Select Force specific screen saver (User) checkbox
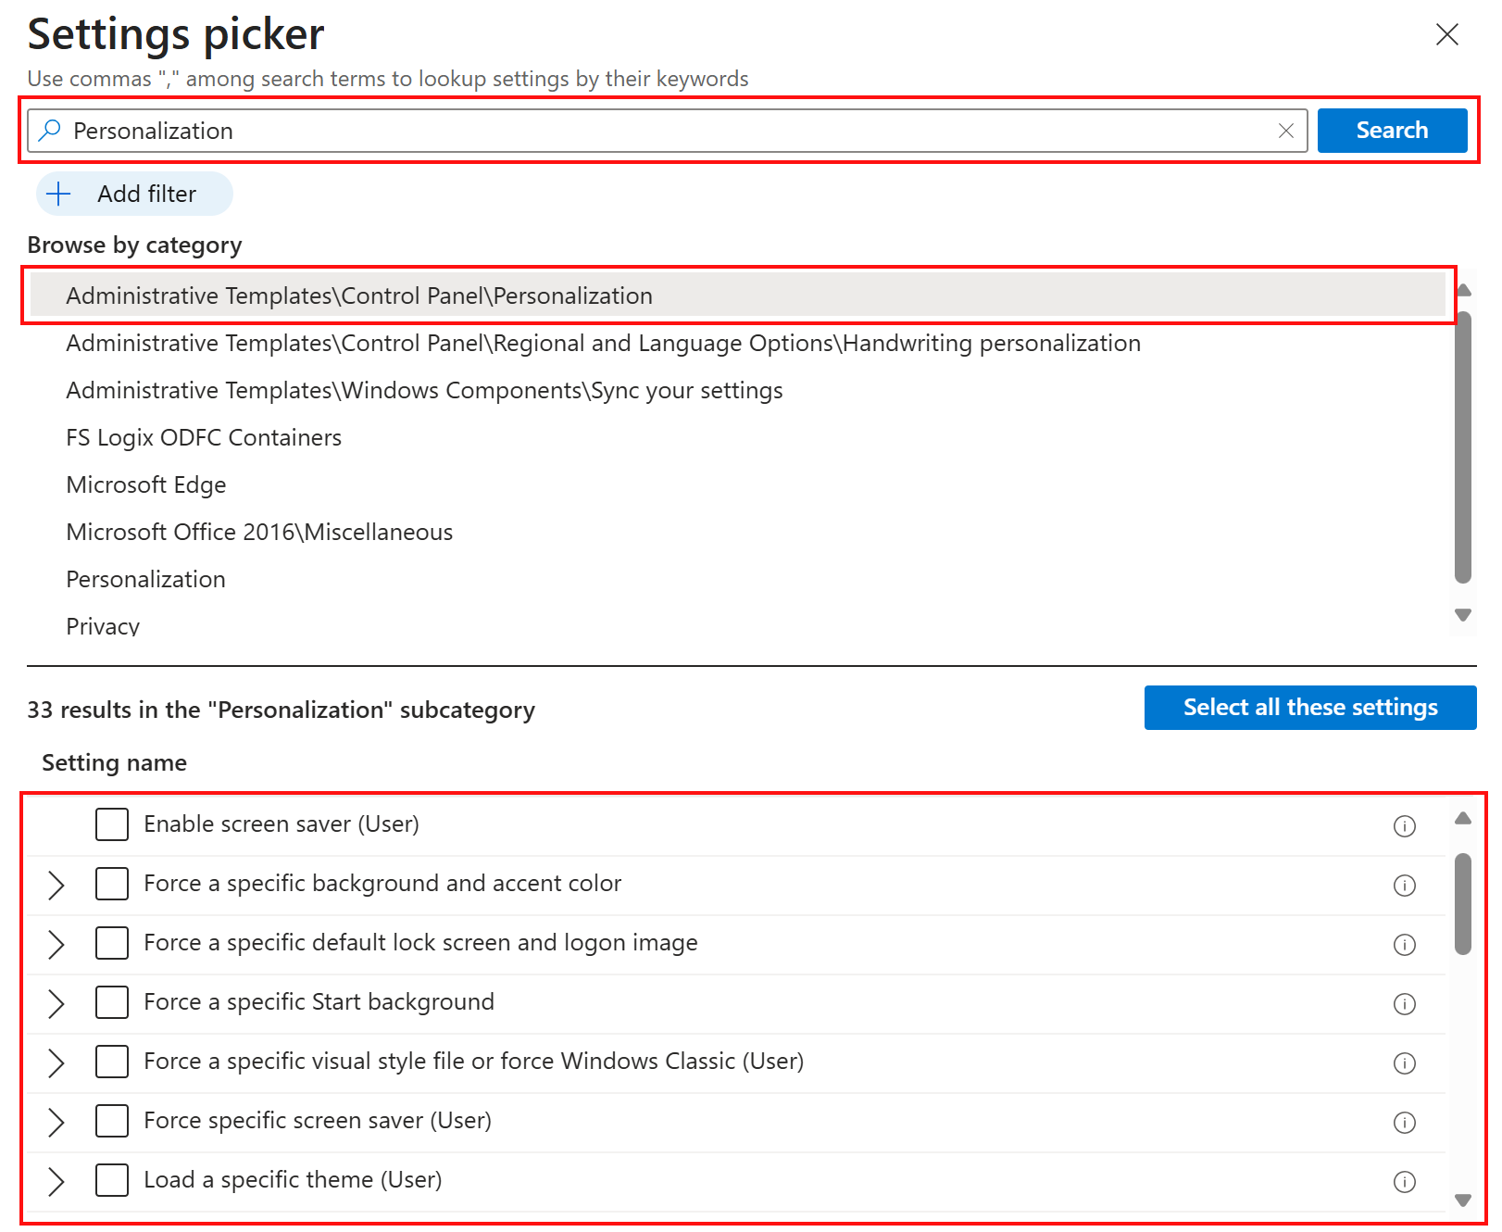1502x1232 pixels. (112, 1120)
